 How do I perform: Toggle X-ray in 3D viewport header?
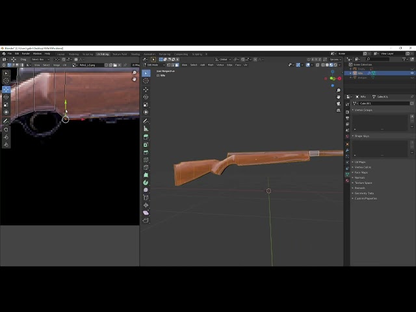pyautogui.click(x=318, y=65)
